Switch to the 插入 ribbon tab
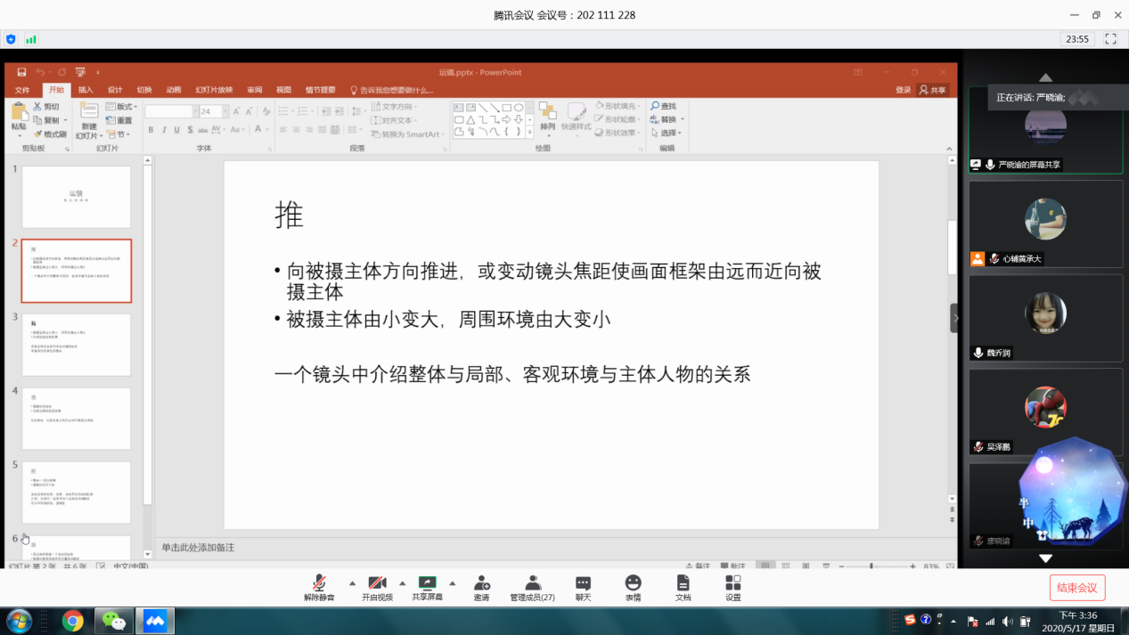 point(86,90)
